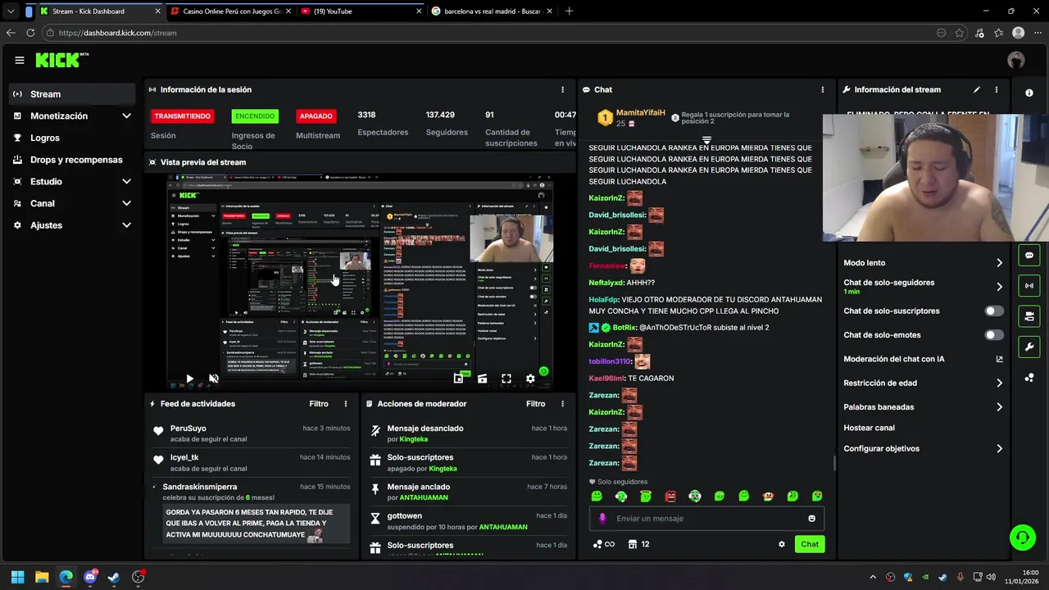This screenshot has width=1049, height=590.
Task: Open options menu of Información de la sesión
Action: pos(562,89)
